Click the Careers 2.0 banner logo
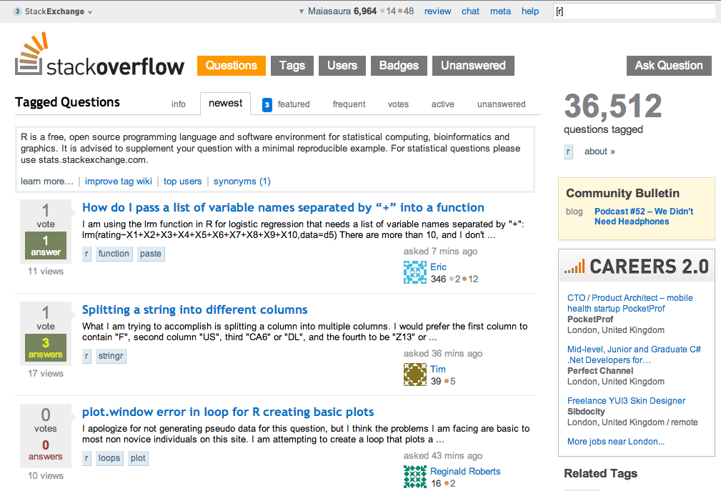The image size is (721, 491). (636, 267)
